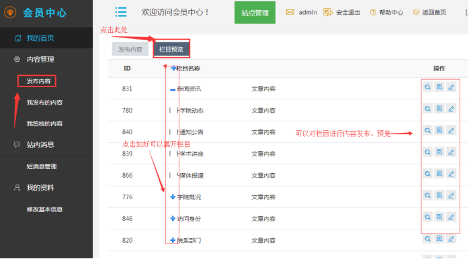Expand all columns via header plus icon
Screen dimensions: 469x259
173,68
